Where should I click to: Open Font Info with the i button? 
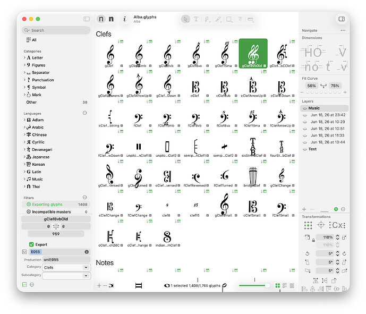[124, 19]
